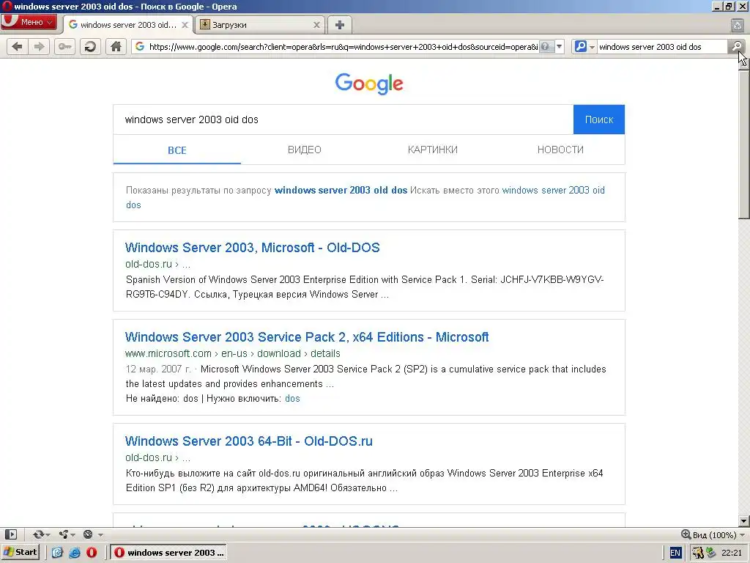This screenshot has height=563, width=750.
Task: Expand the Opera Turbo dropdown arrow
Action: point(100,534)
